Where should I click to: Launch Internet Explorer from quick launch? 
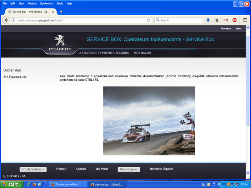[29, 184]
